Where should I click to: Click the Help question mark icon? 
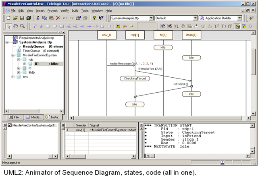coord(94,18)
